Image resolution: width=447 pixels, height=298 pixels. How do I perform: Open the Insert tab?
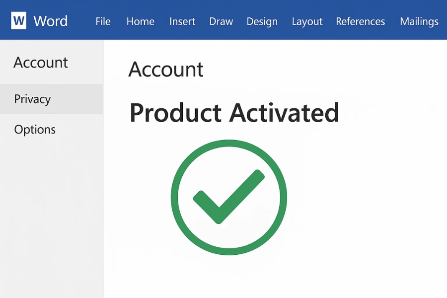pos(182,22)
